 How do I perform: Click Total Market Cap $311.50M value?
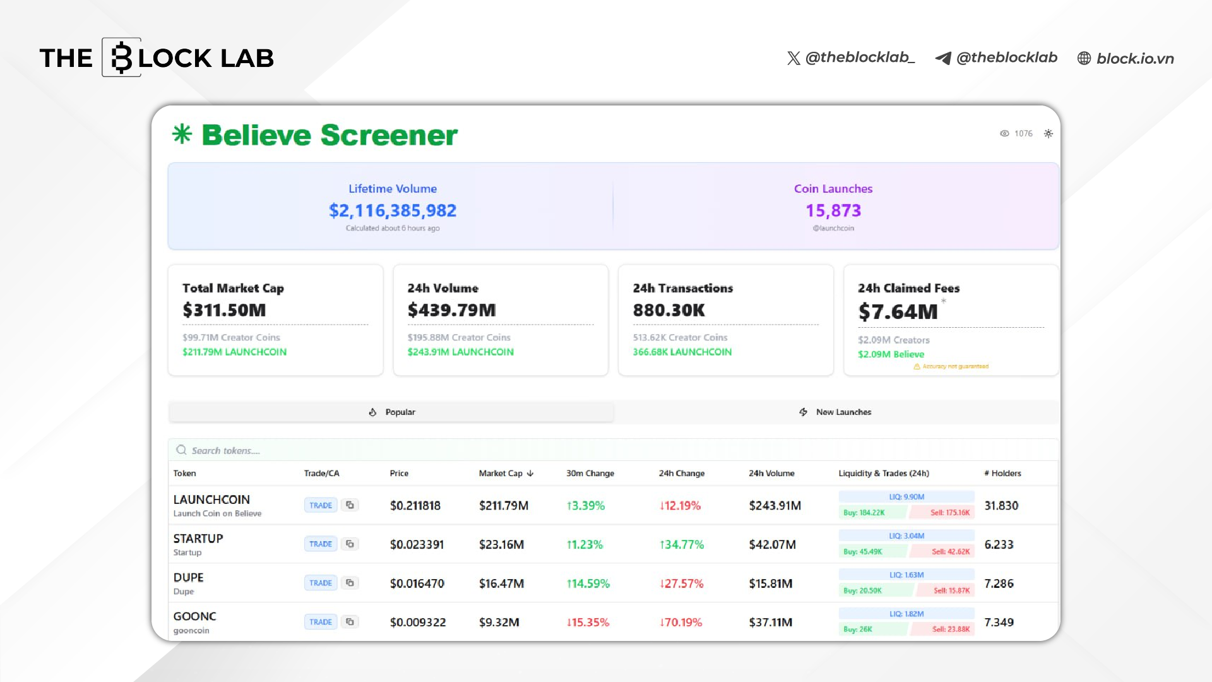[224, 310]
